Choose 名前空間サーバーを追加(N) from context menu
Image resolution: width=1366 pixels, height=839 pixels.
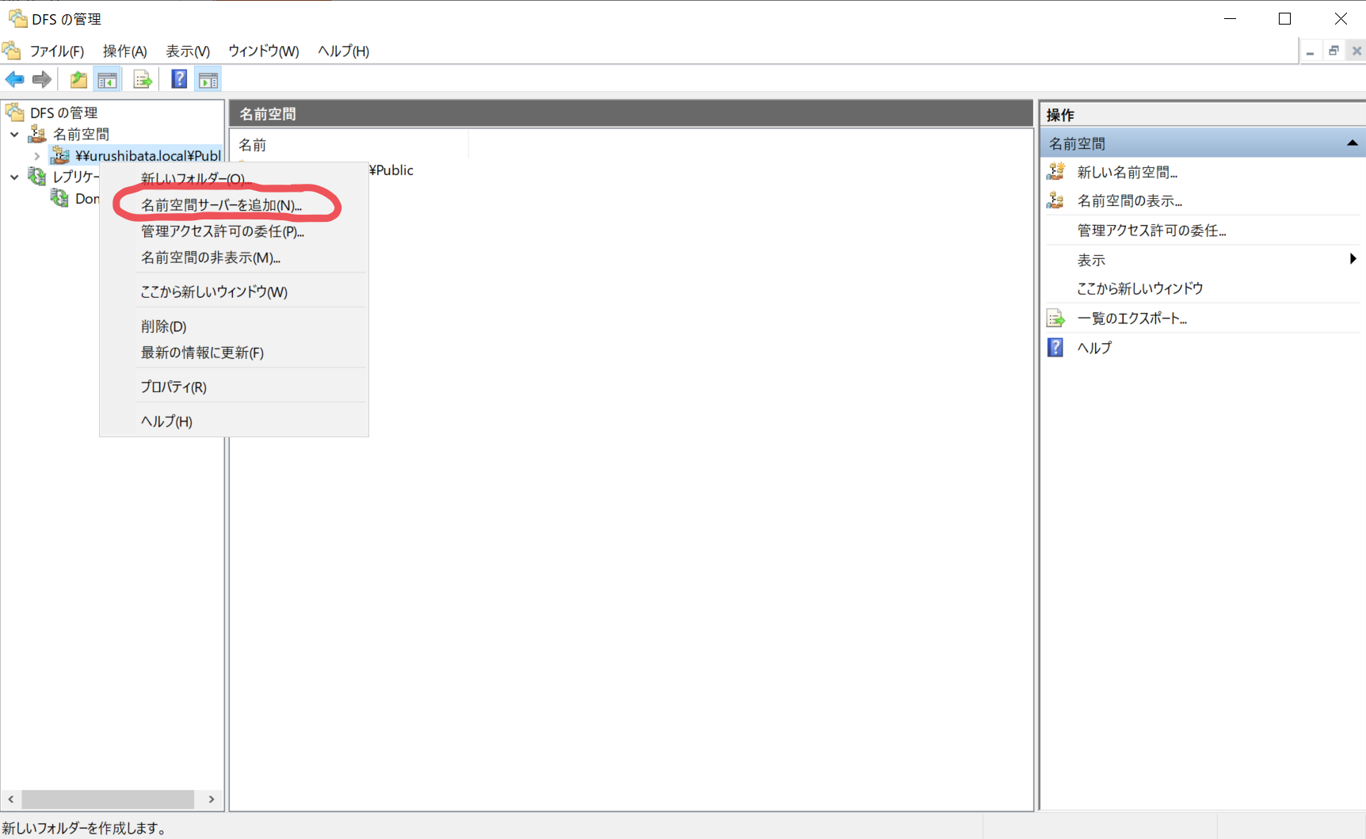pos(234,205)
